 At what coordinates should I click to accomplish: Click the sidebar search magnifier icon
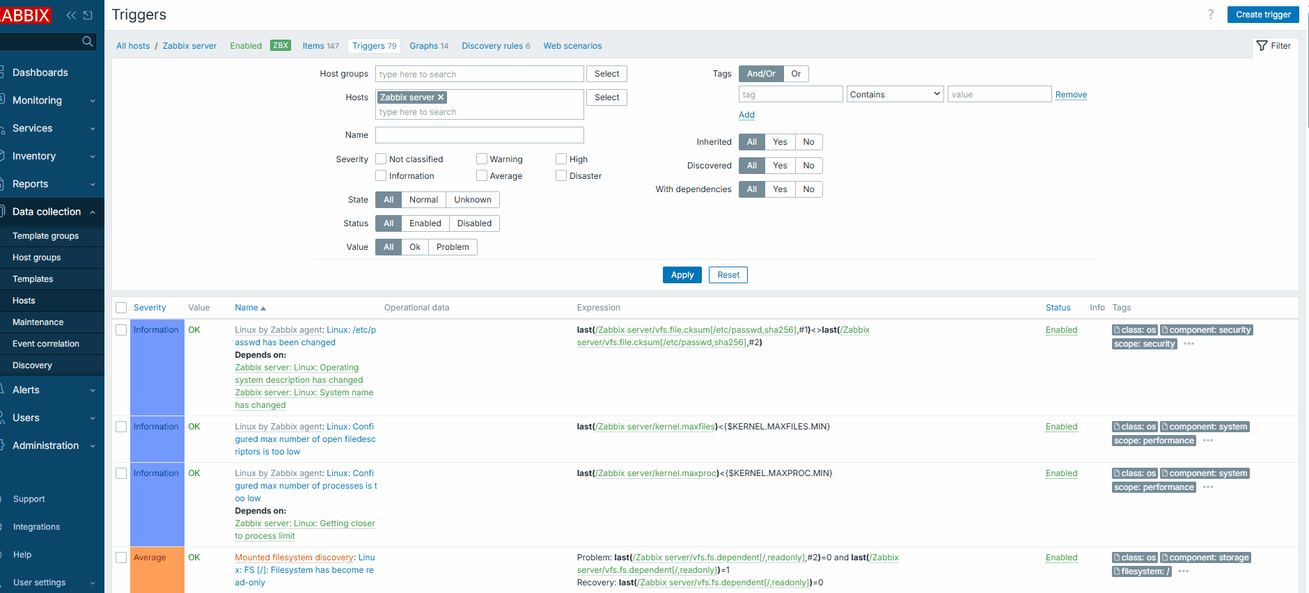(87, 42)
